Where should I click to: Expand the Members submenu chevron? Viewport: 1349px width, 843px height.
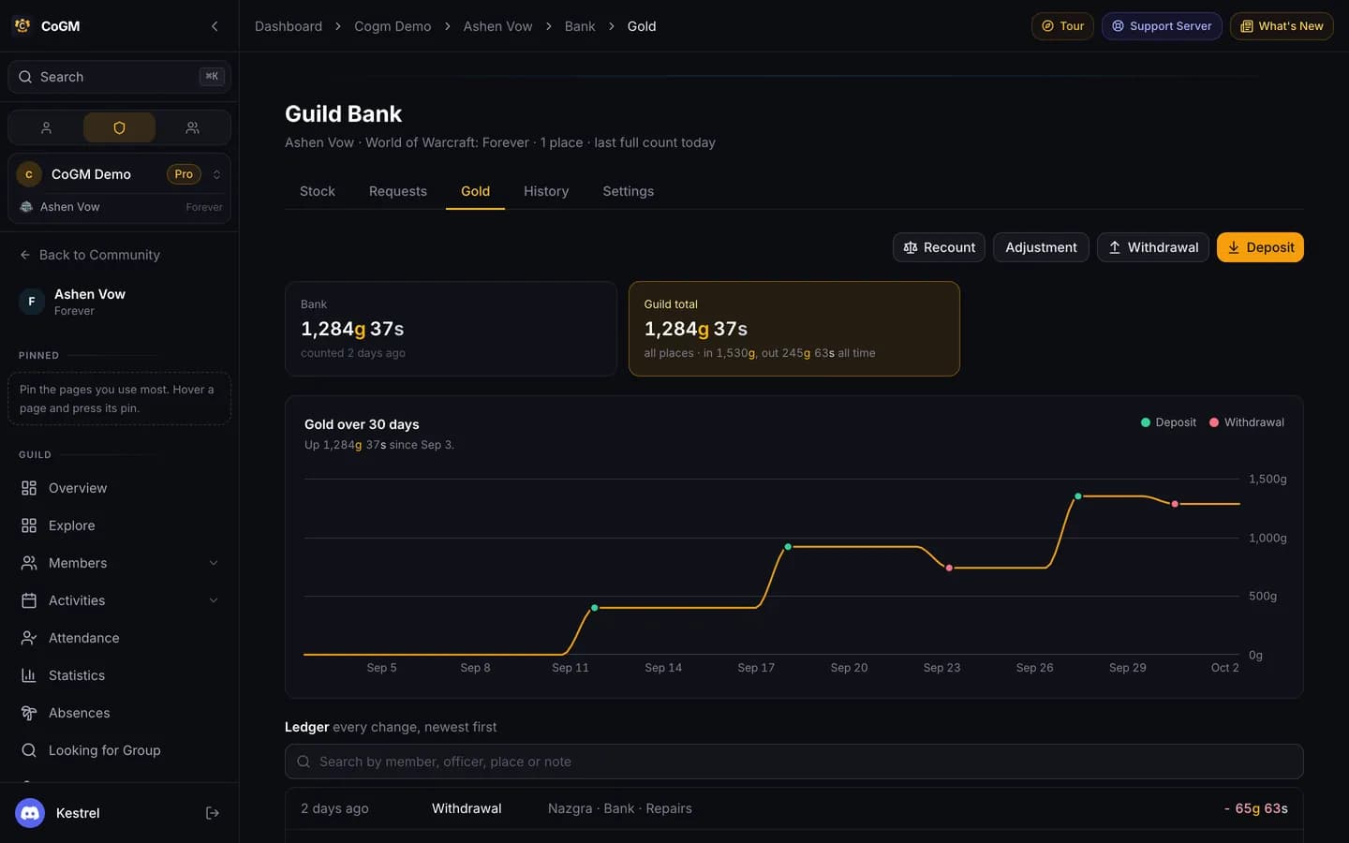pos(214,563)
